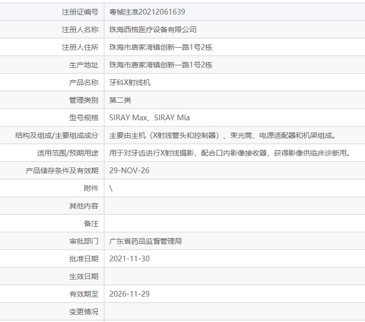Select product name 牙科X射线机
This screenshot has width=365, height=322.
130,82
